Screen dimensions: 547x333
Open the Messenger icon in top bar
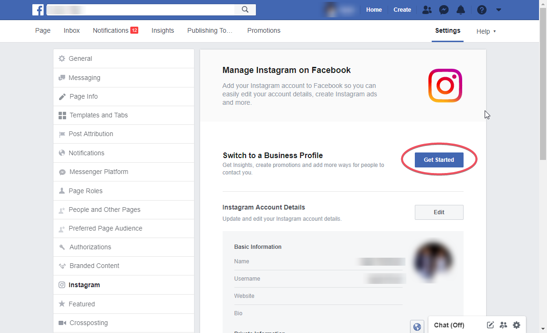click(444, 10)
